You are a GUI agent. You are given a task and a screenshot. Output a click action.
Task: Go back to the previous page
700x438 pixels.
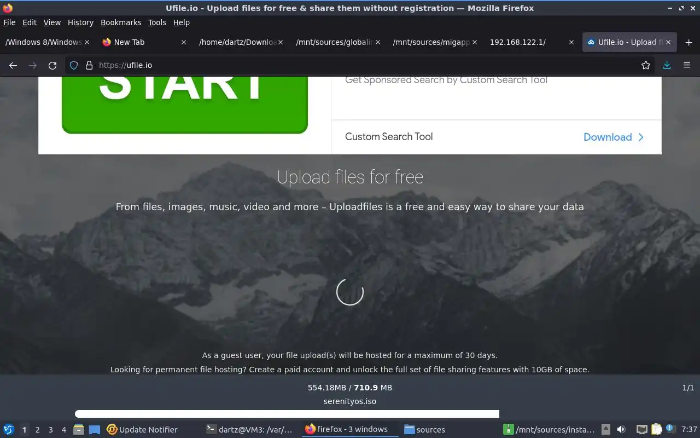click(x=13, y=65)
